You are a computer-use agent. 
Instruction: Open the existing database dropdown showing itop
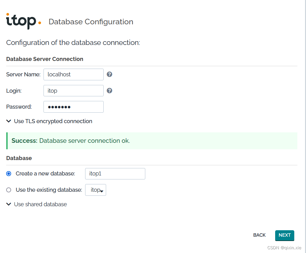(x=96, y=190)
